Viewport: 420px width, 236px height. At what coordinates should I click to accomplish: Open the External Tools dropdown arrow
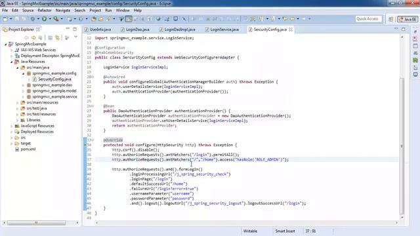coord(62,19)
